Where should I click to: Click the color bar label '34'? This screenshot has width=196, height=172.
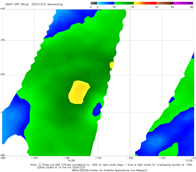(x=133, y=7)
